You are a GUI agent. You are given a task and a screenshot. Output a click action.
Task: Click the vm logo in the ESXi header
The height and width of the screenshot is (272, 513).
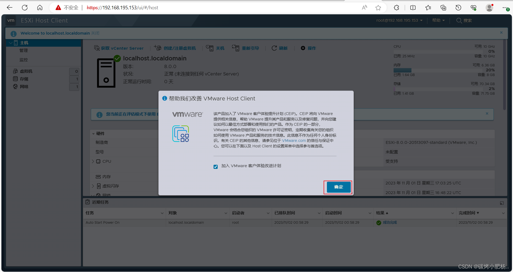pyautogui.click(x=11, y=20)
